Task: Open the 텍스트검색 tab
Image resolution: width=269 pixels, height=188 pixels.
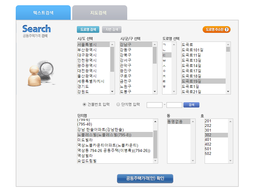Action: [43, 12]
